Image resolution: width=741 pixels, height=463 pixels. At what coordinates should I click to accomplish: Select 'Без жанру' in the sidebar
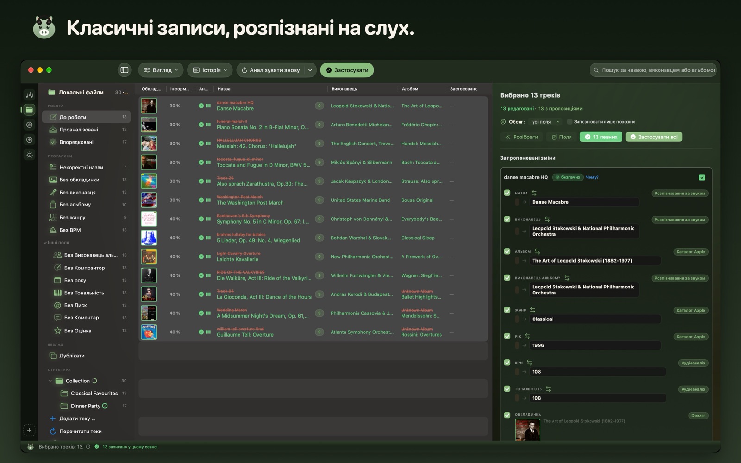pos(72,217)
